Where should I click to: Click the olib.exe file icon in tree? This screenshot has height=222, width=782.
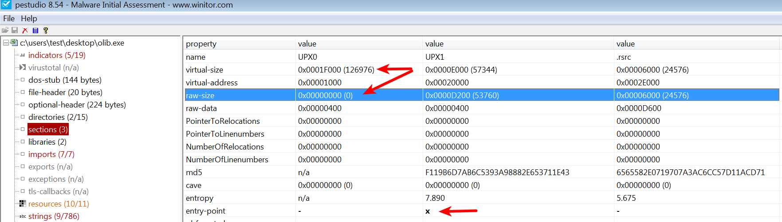[x=14, y=43]
